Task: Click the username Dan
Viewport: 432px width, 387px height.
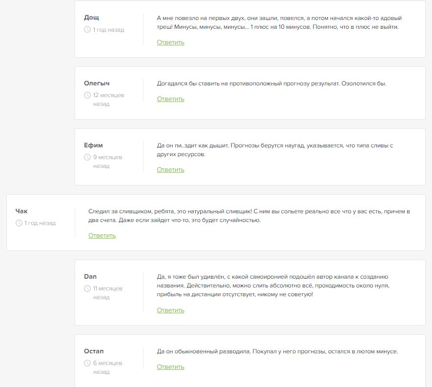Action: 90,277
